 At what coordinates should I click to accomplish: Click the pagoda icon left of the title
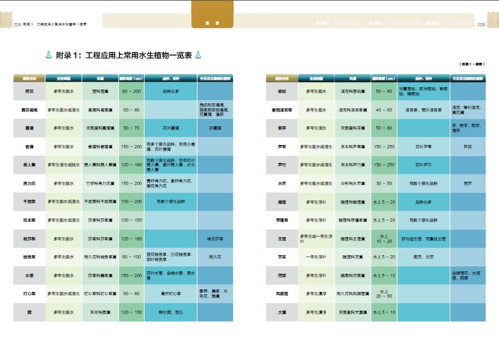pyautogui.click(x=49, y=55)
